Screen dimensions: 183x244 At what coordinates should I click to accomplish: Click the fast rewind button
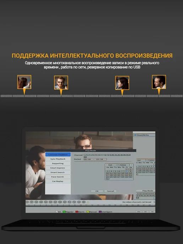click(41, 202)
